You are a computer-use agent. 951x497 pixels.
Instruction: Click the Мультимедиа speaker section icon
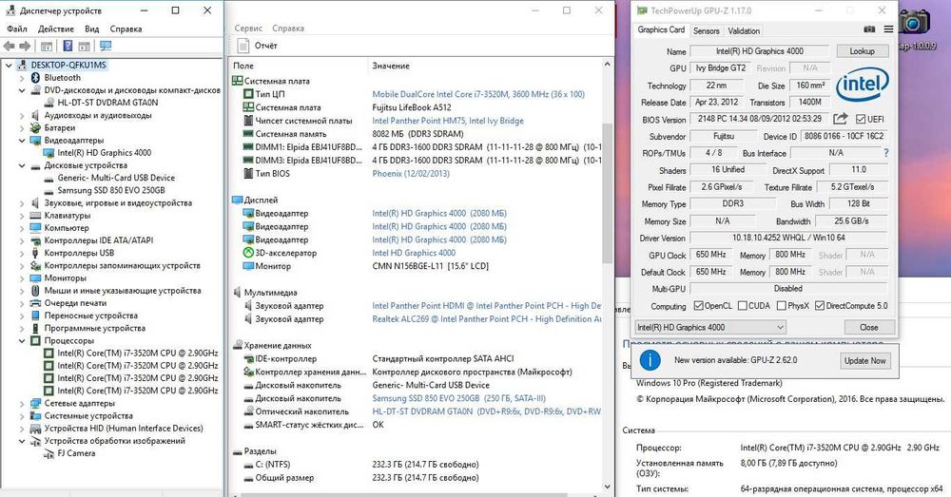pyautogui.click(x=237, y=292)
